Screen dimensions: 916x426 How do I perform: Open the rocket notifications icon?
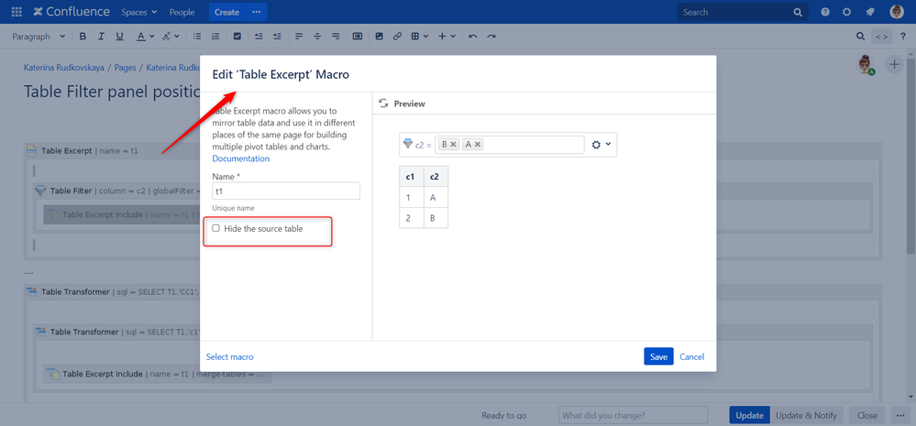pos(870,12)
